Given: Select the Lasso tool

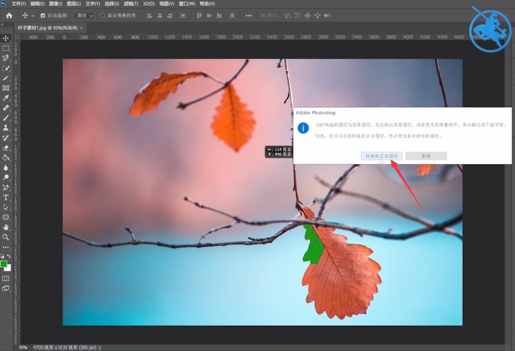Looking at the screenshot, I should click(x=6, y=58).
